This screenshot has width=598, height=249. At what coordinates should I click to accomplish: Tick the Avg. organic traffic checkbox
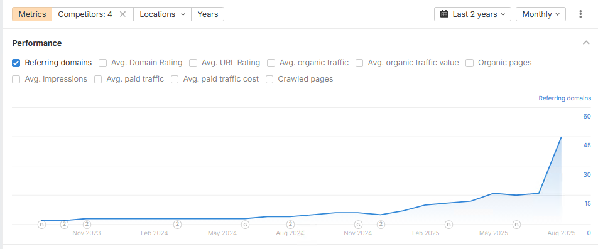[271, 63]
